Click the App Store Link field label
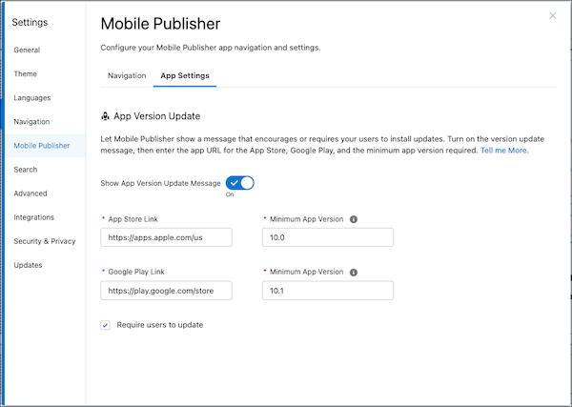 133,219
